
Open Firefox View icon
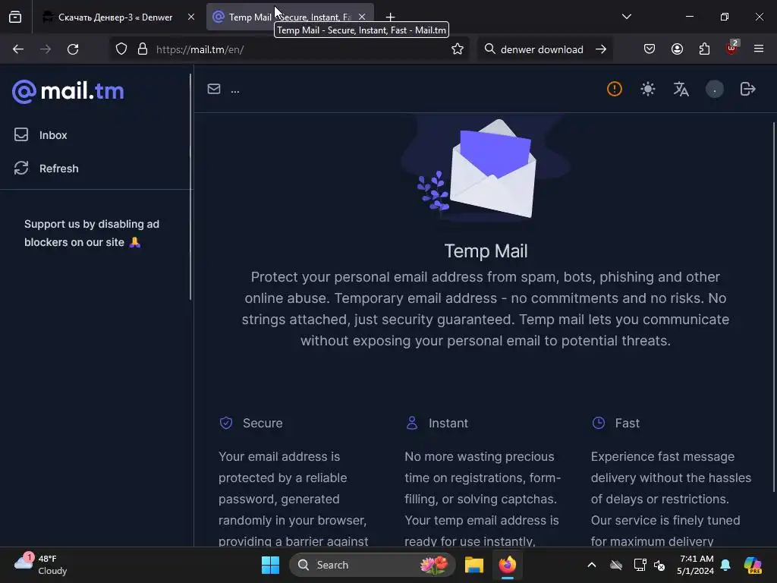[x=15, y=17]
